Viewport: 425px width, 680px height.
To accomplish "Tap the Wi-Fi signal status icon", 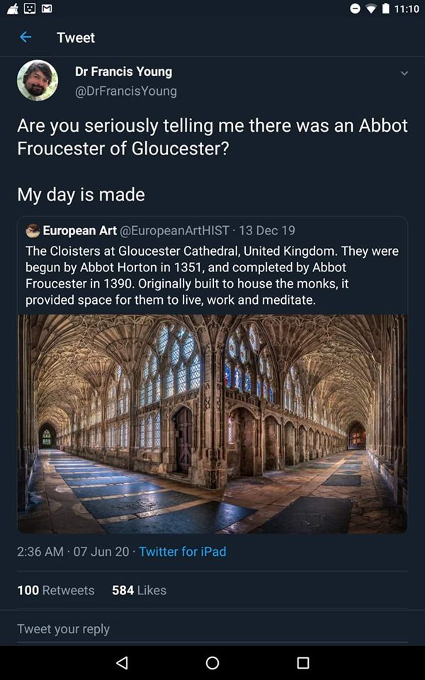I will [371, 8].
